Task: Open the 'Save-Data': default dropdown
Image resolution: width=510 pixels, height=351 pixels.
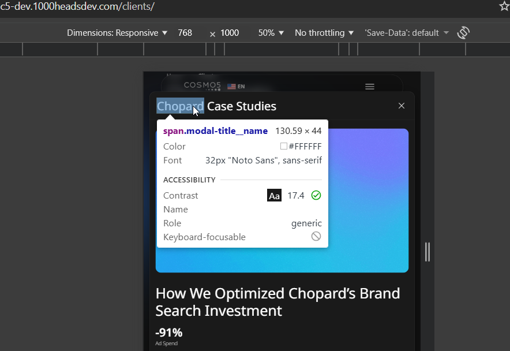Action: point(407,33)
